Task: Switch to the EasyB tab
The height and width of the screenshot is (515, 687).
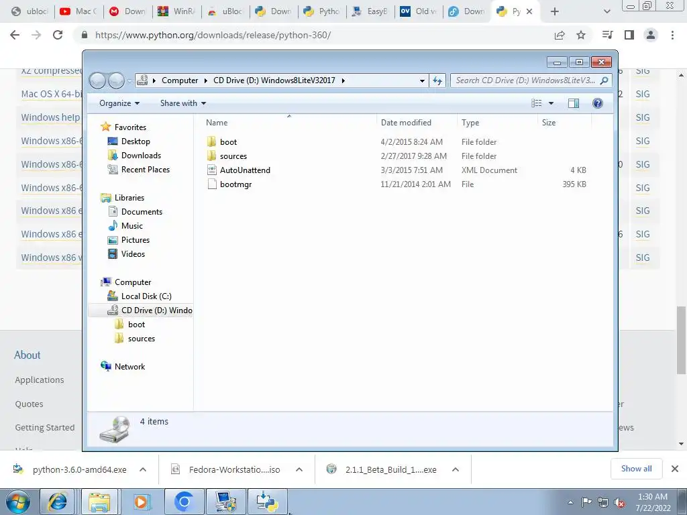Action: 370,11
